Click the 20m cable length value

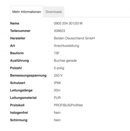pos(57,90)
